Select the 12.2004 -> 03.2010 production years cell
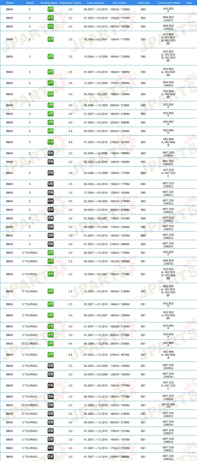Screen dimensions: 197x461 96,193
